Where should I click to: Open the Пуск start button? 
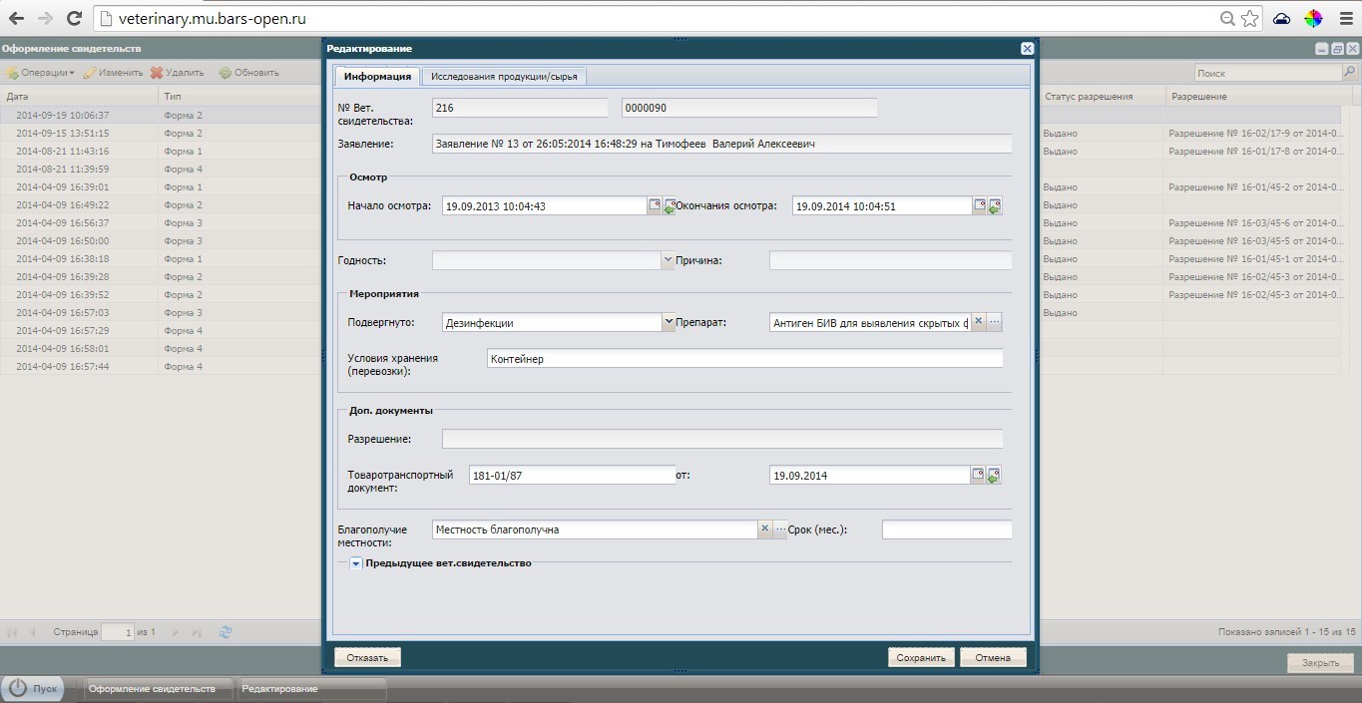point(35,688)
